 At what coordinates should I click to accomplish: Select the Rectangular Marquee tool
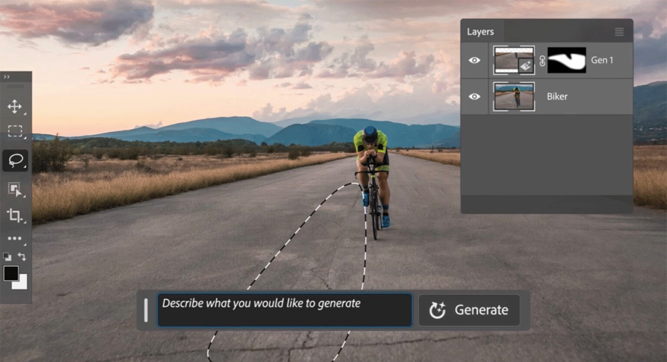15,131
